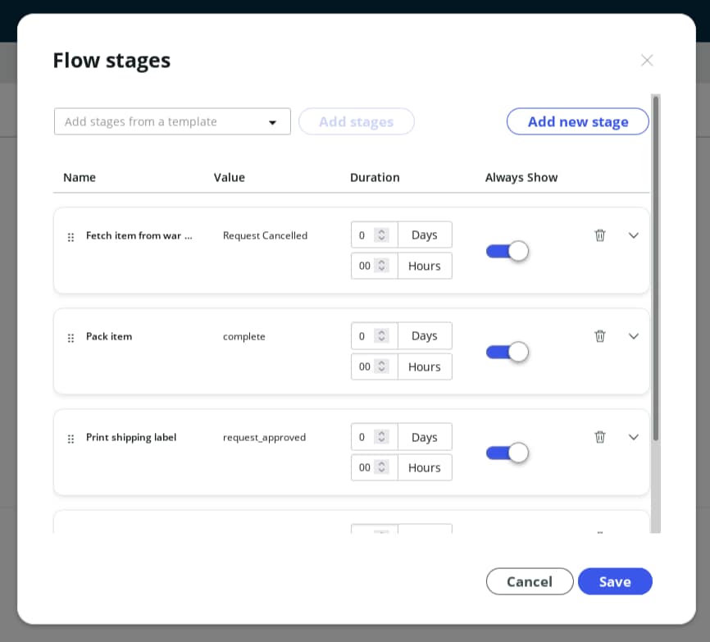The width and height of the screenshot is (710, 642).
Task: Grab drag handle of Fetch item stage
Action: tap(71, 237)
